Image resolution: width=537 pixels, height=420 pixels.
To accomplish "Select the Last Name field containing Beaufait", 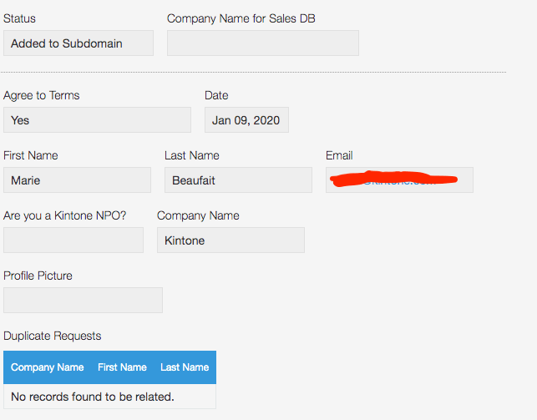I will (x=238, y=180).
